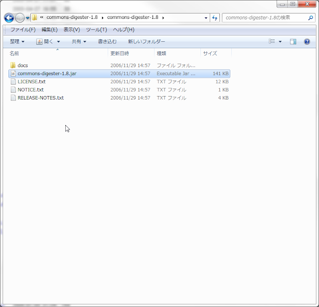Select second commons-digester-1.8 breadcrumb segment
319x307 pixels.
(133, 17)
